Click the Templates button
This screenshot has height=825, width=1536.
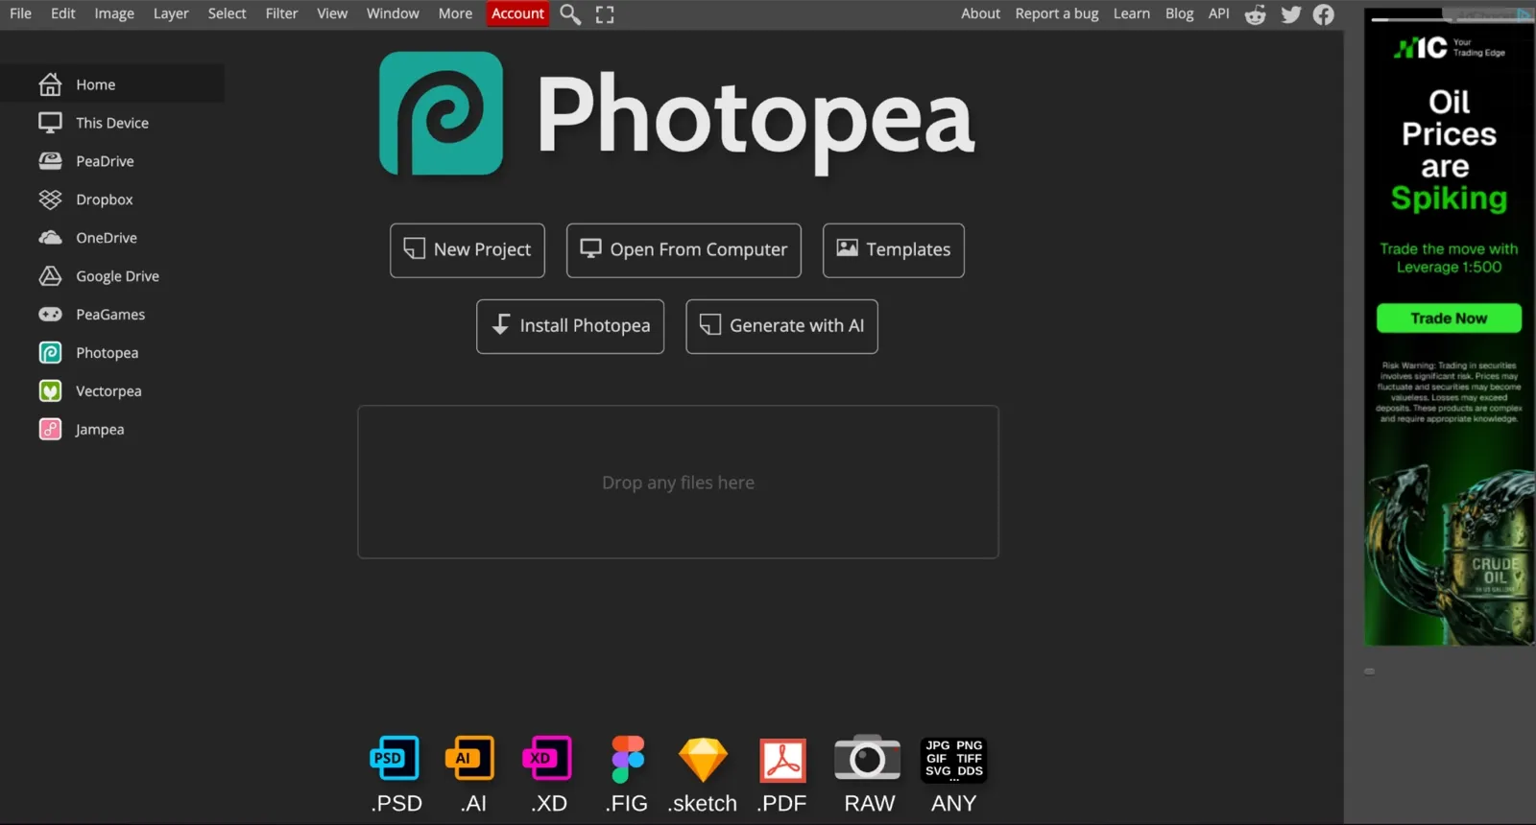[x=894, y=250]
